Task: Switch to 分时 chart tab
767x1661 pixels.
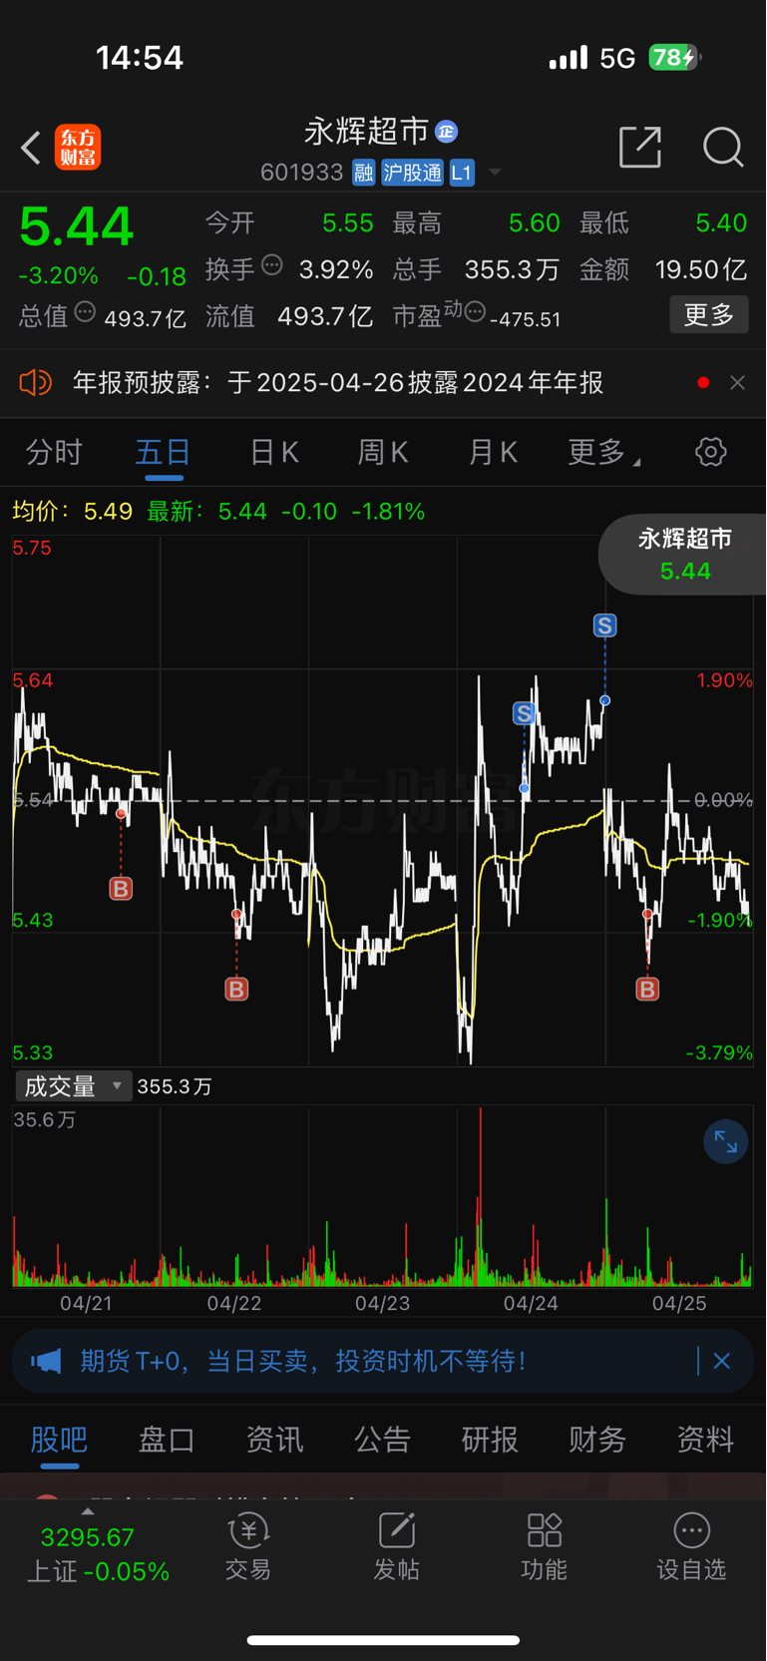Action: pyautogui.click(x=54, y=452)
